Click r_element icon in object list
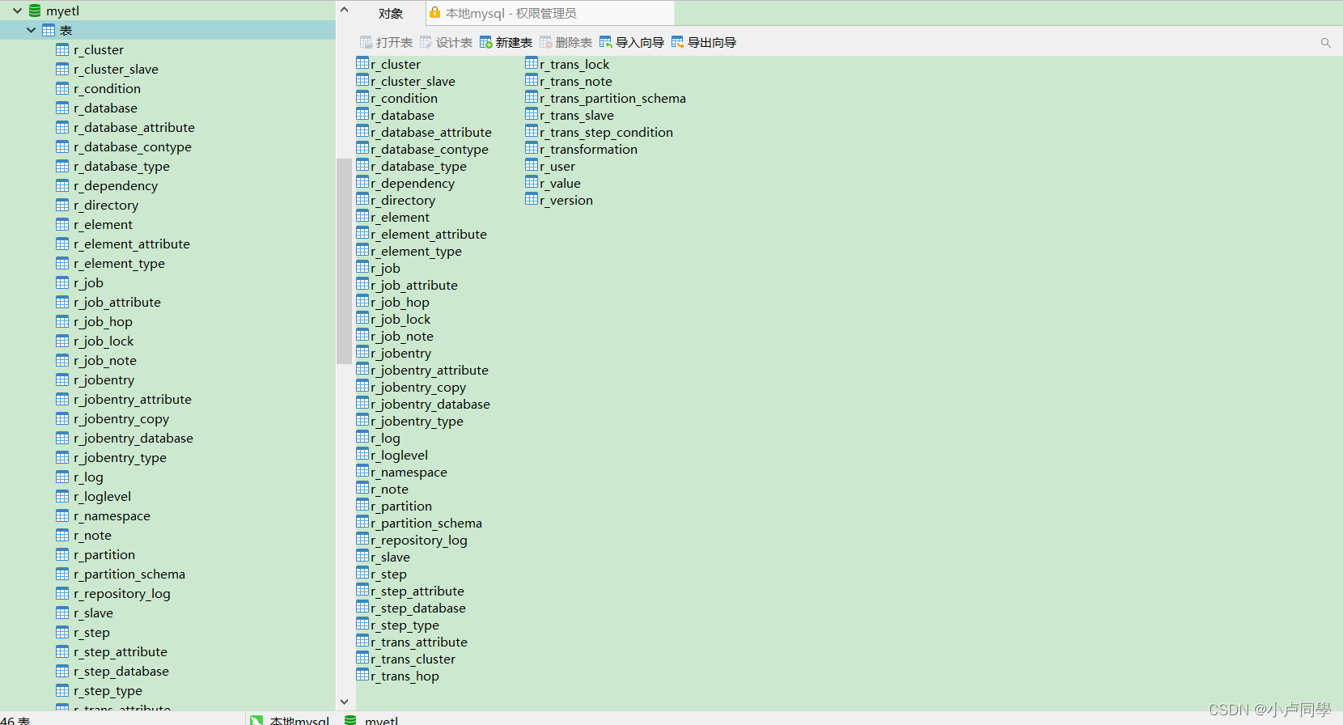The image size is (1343, 725). [362, 216]
